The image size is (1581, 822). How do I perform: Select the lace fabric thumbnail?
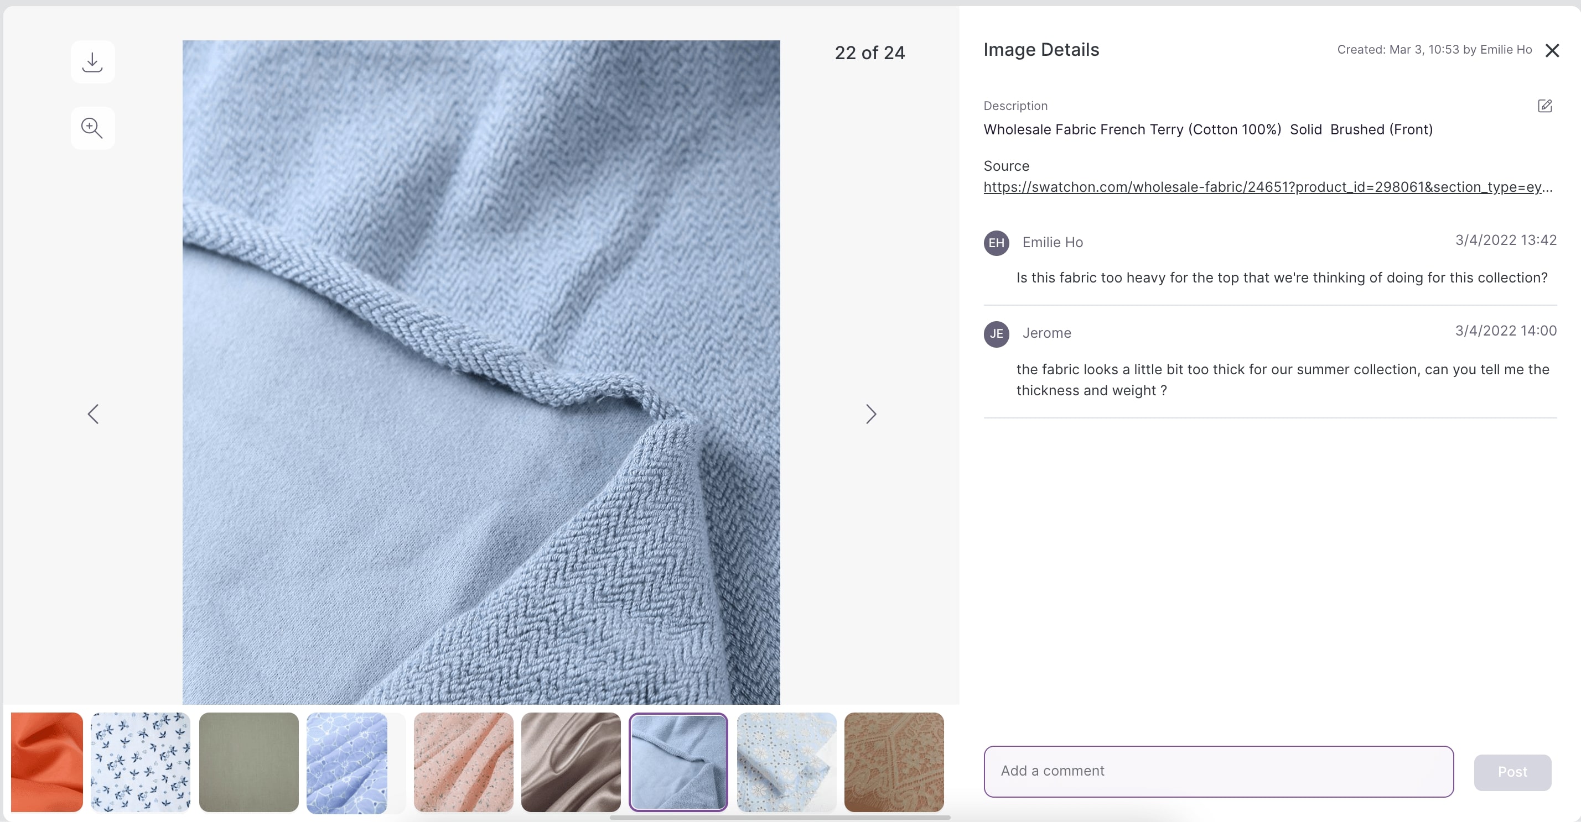[x=894, y=762]
